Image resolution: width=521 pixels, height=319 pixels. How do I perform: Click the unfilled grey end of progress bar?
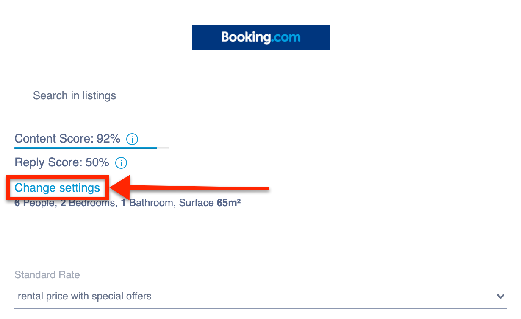pyautogui.click(x=163, y=148)
